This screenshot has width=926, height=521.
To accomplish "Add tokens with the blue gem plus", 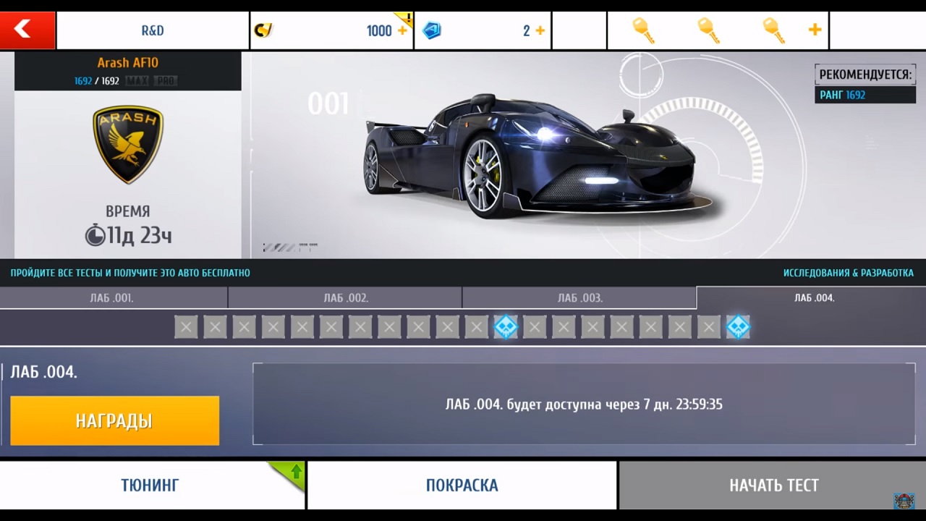I will click(x=540, y=30).
